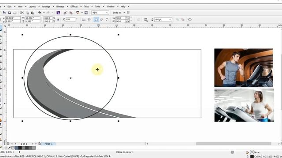Open the Effects menu
282x158 pixels.
[x=74, y=7]
